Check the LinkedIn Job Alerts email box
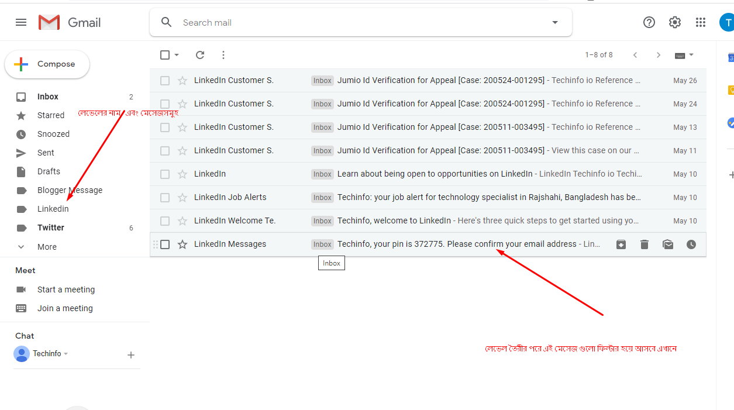 point(165,198)
